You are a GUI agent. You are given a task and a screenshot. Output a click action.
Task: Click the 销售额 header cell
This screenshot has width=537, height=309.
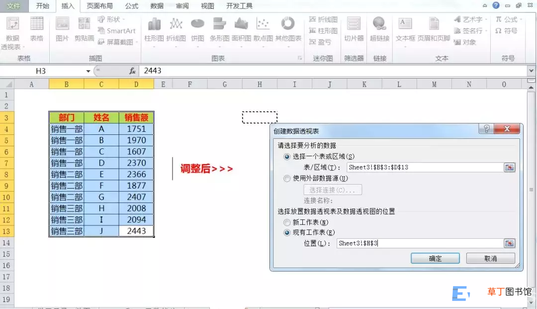136,117
